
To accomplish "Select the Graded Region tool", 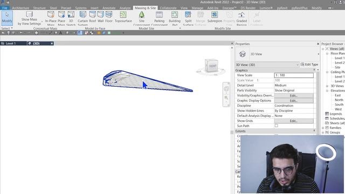I will (241, 18).
